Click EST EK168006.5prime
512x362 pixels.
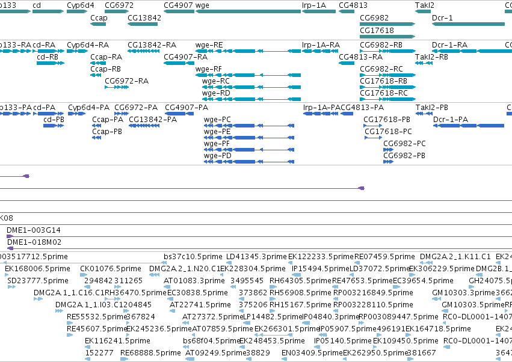coord(7,275)
